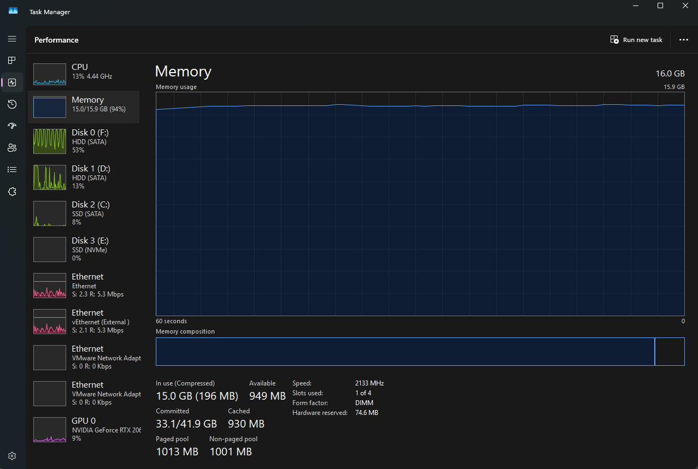Click the Memory composition label
698x469 pixels.
coord(185,331)
